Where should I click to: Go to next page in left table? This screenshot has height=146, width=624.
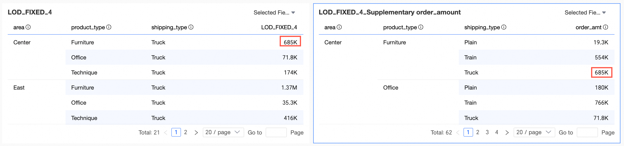tap(196, 132)
